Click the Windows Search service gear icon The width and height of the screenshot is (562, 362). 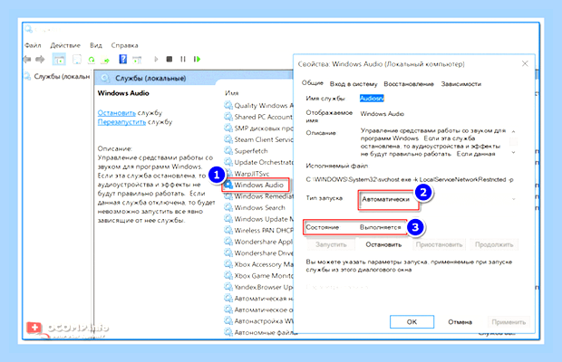click(x=228, y=207)
